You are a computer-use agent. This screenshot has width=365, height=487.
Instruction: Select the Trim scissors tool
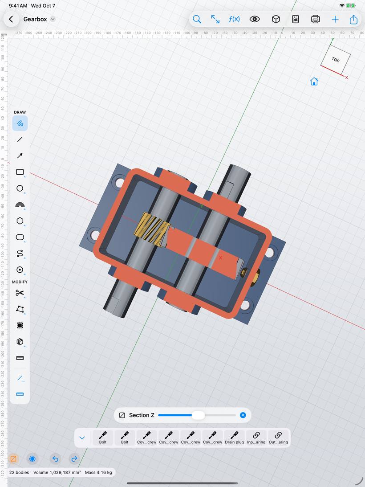click(20, 293)
